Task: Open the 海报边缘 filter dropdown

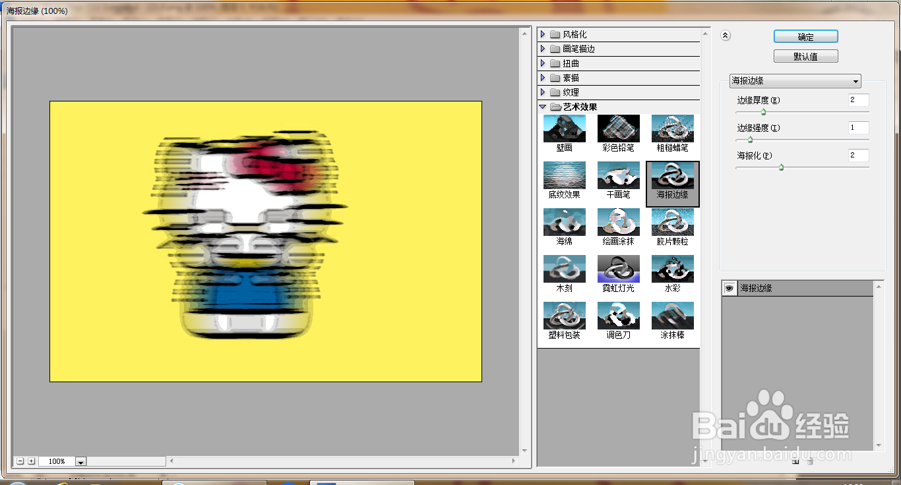Action: point(795,81)
